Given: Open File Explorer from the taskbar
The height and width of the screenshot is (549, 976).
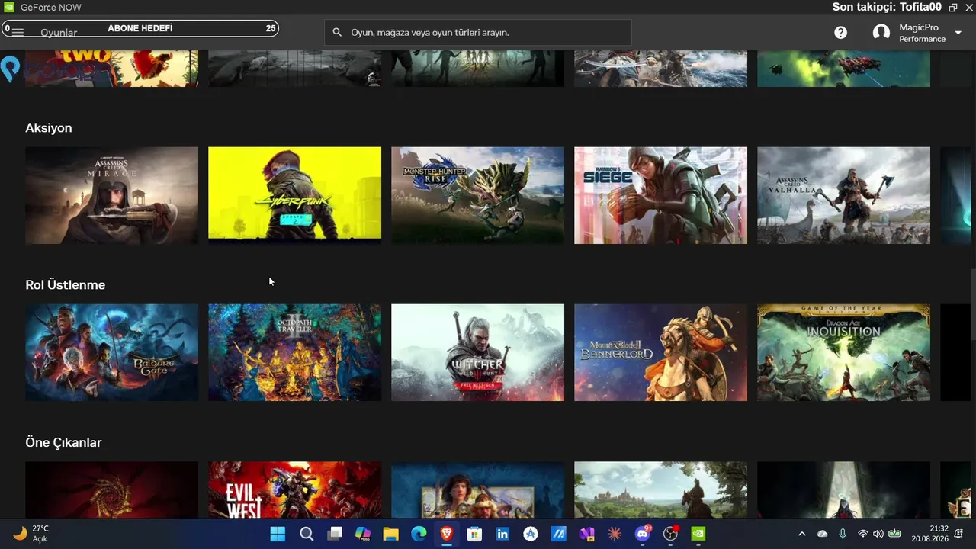Looking at the screenshot, I should tap(390, 534).
